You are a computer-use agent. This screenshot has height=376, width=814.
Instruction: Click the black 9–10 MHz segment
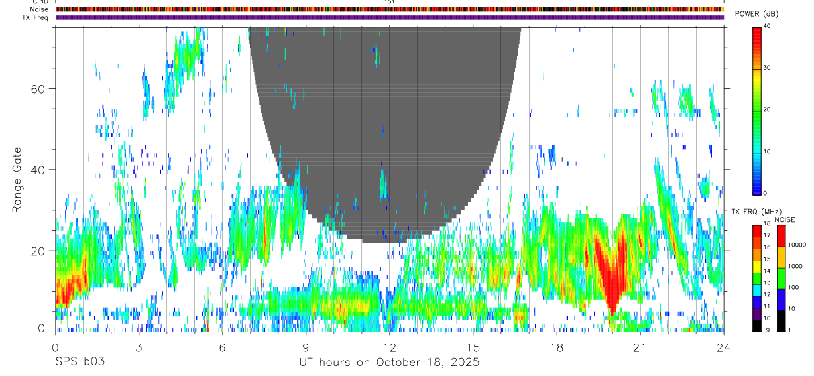[758, 326]
